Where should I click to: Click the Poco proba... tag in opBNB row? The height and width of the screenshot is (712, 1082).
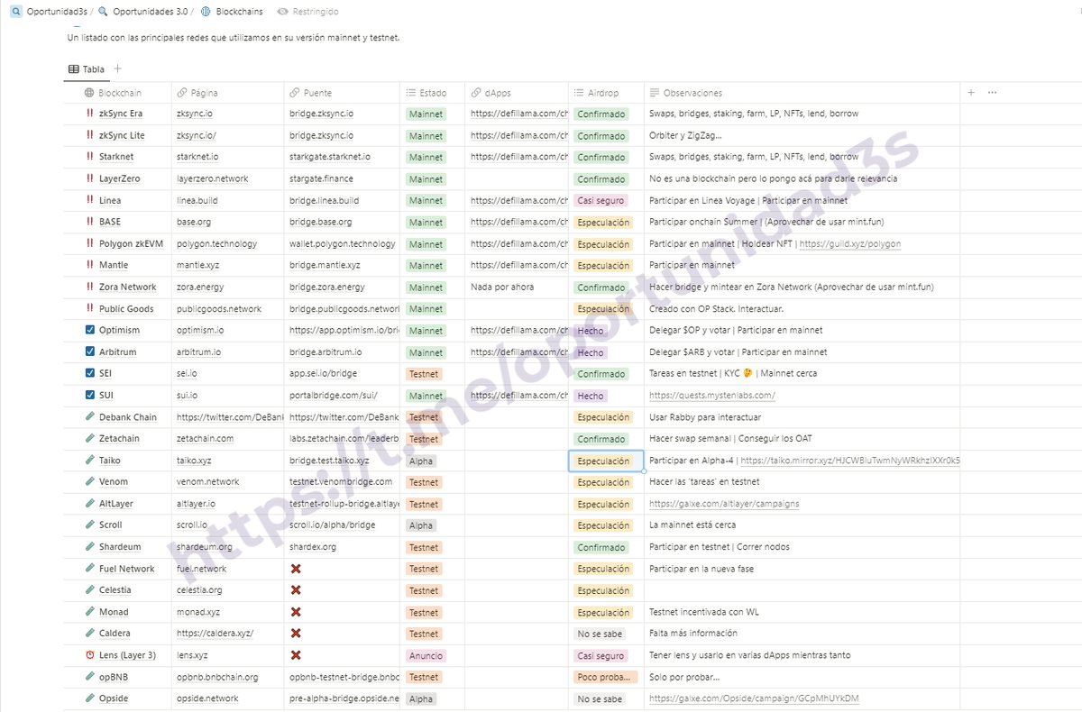click(x=605, y=677)
